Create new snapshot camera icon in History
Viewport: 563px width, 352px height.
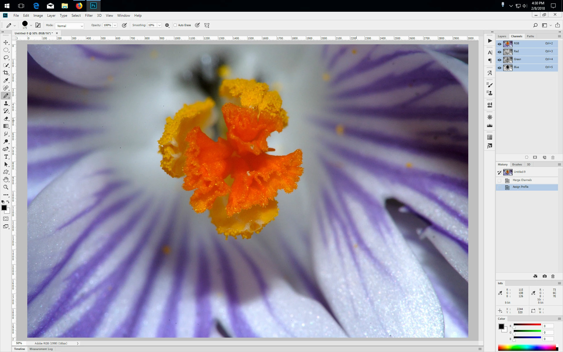click(x=545, y=276)
